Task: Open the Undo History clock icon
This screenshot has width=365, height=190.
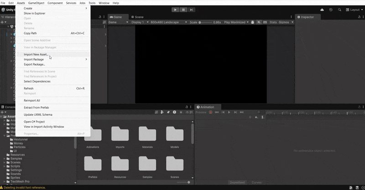Action: pyautogui.click(x=331, y=10)
